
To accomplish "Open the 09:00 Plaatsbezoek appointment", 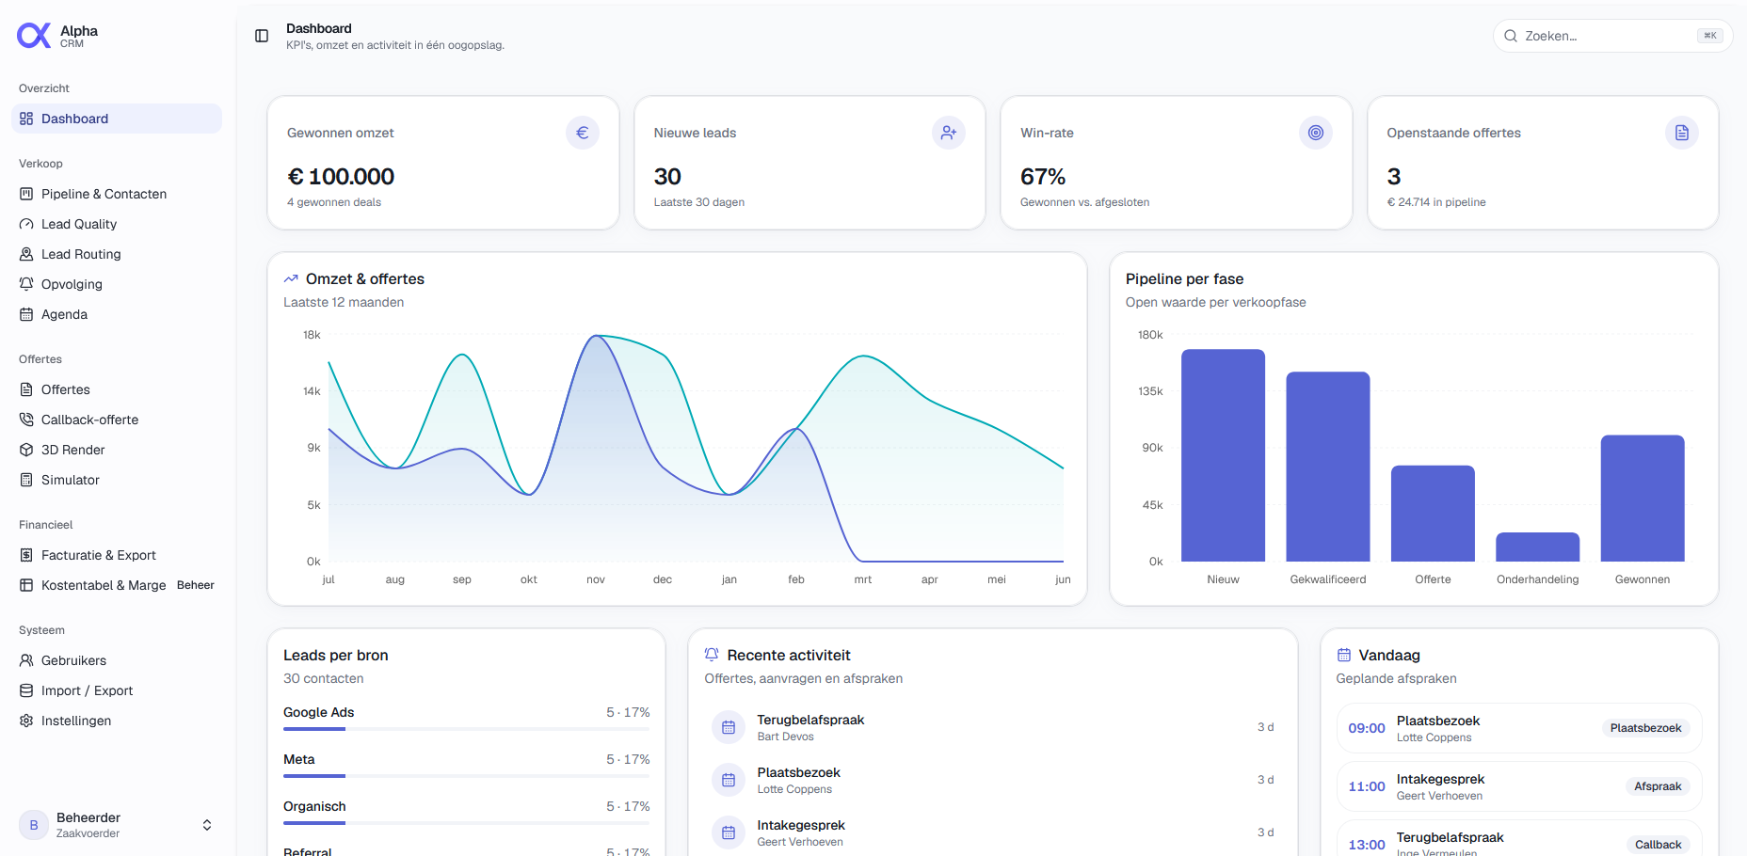I will click(x=1519, y=728).
